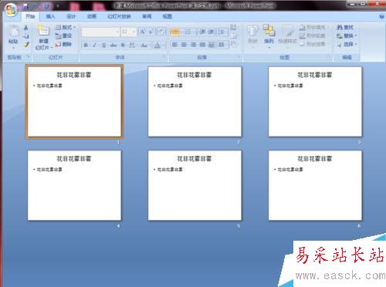Click the Arrange (排列) icon
Image resolution: width=386 pixels, height=287 pixels.
(269, 30)
